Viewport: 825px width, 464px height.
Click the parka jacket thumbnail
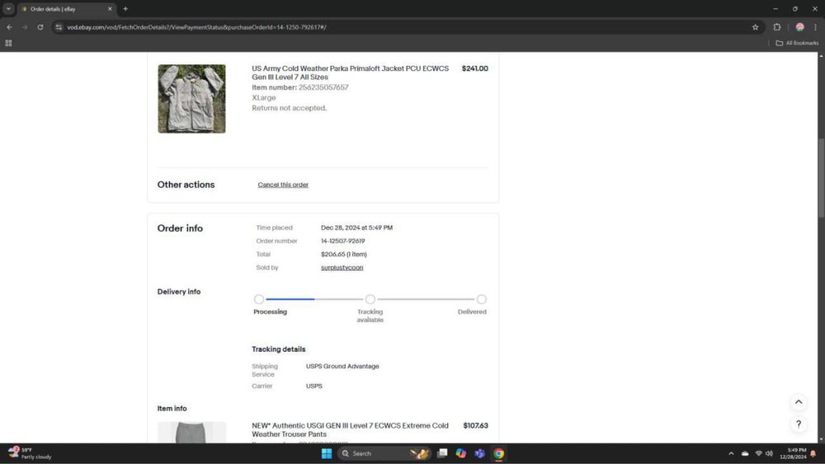(191, 99)
